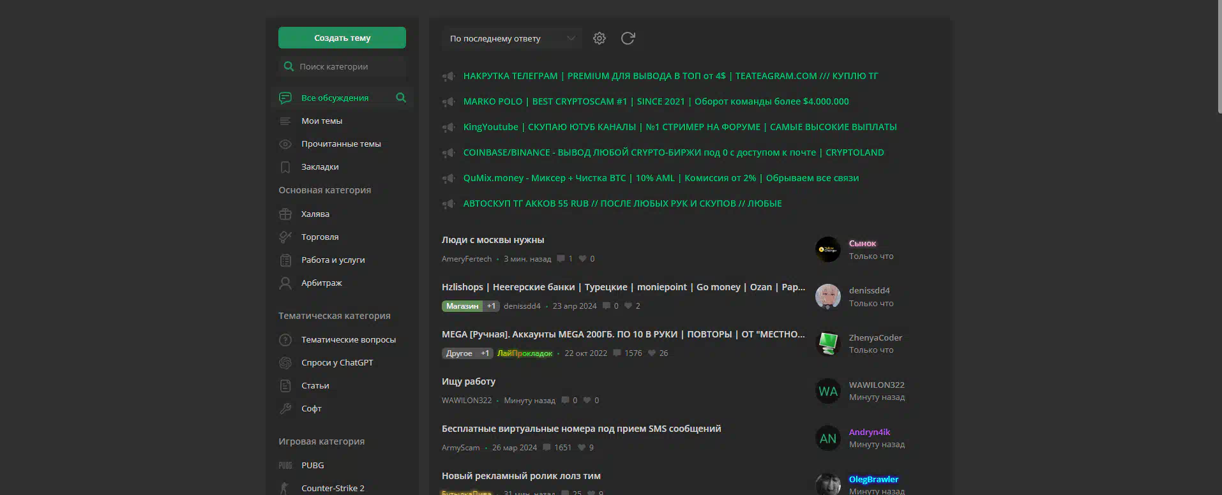Click the Сынок user avatar
The height and width of the screenshot is (495, 1222).
828,249
